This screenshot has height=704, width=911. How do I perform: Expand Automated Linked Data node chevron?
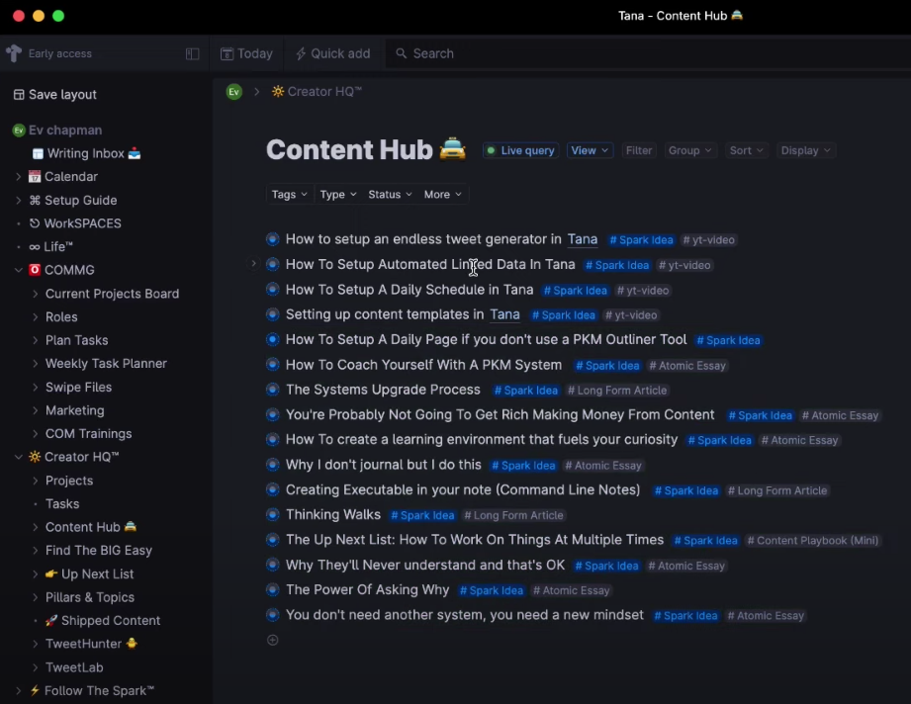pyautogui.click(x=253, y=264)
